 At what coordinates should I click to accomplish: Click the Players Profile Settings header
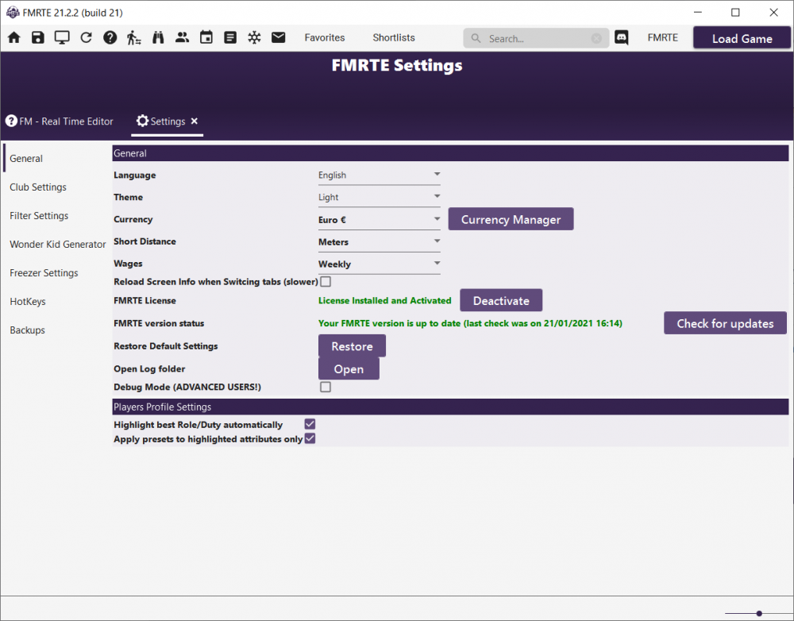point(450,407)
